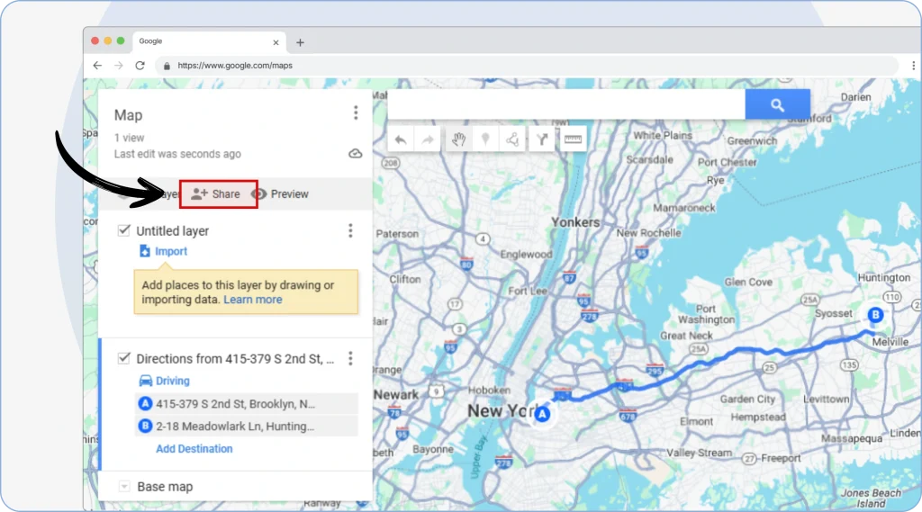The height and width of the screenshot is (512, 922).
Task: Click marker A on the map
Action: point(542,414)
